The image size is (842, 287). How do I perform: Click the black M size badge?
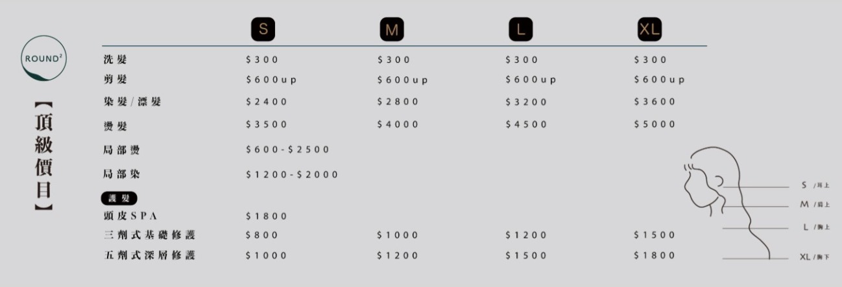coord(391,29)
